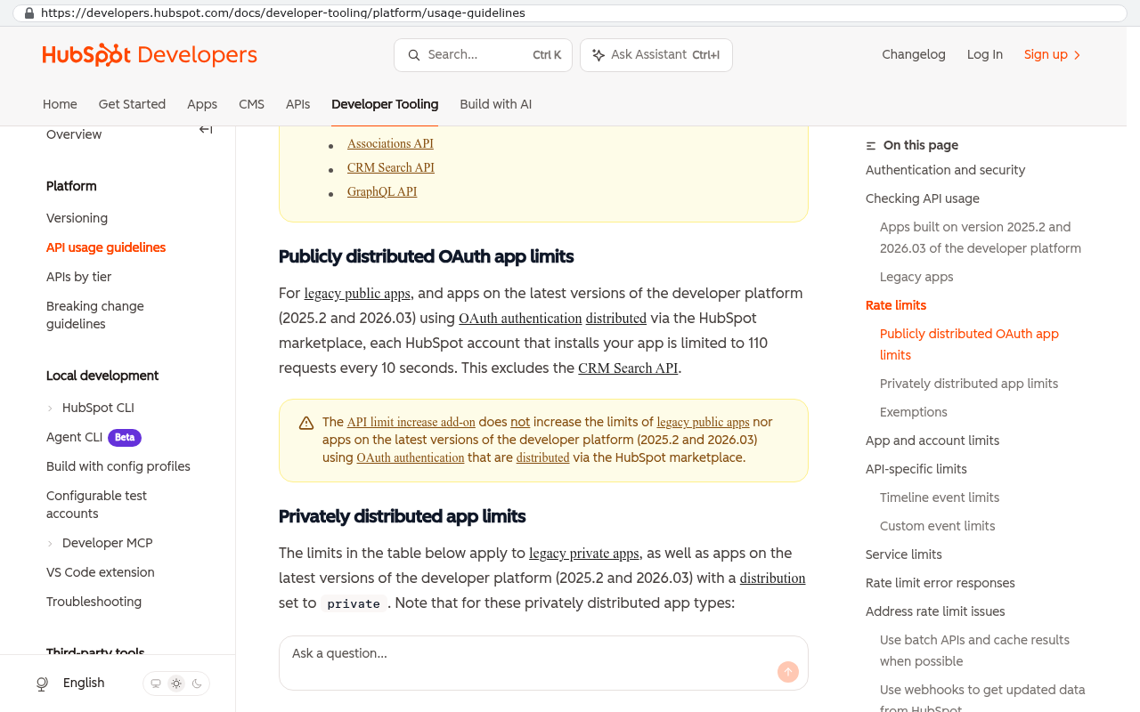Image resolution: width=1140 pixels, height=712 pixels.
Task: Jump to Service limits section
Action: (x=904, y=554)
